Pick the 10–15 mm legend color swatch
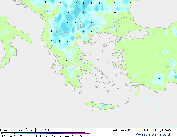The image size is (177, 137). click(37, 133)
